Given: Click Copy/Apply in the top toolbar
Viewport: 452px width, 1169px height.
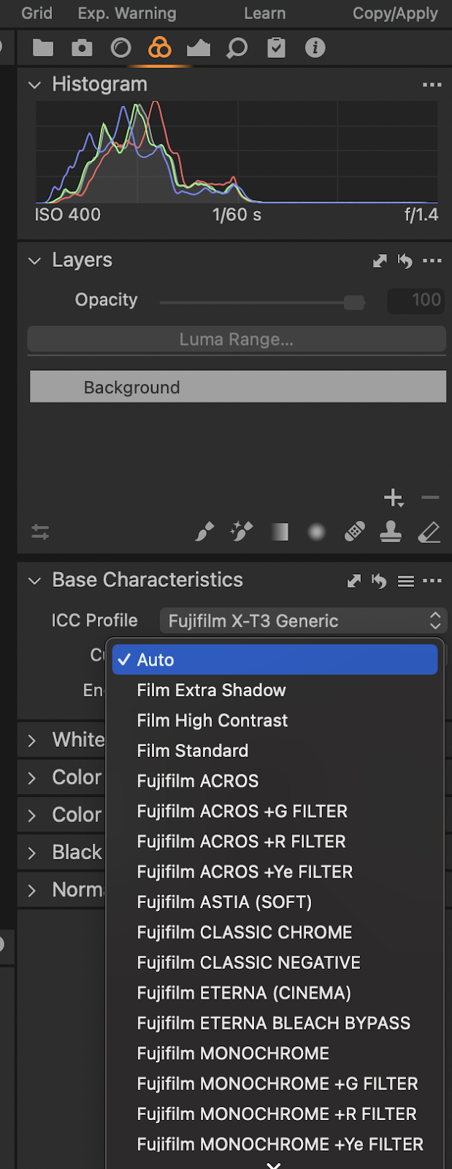Looking at the screenshot, I should (395, 13).
